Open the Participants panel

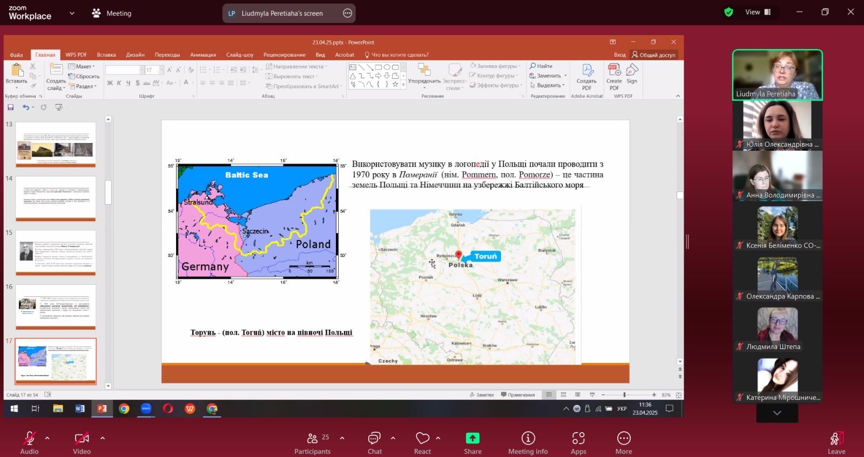point(312,439)
